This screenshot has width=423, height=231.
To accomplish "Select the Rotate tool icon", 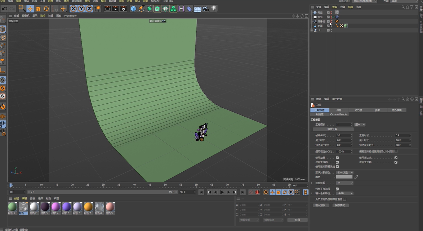I will [46, 9].
